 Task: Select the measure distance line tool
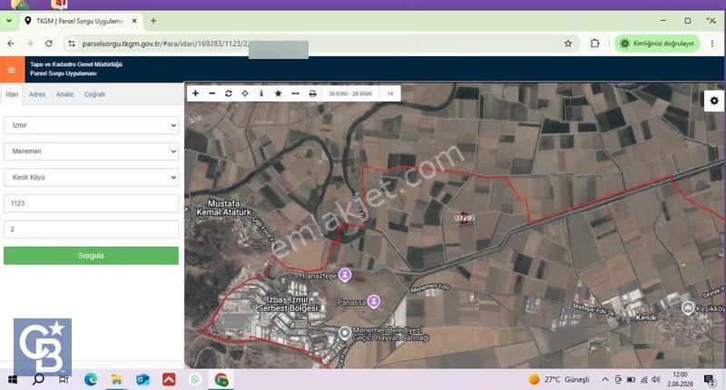click(x=296, y=93)
